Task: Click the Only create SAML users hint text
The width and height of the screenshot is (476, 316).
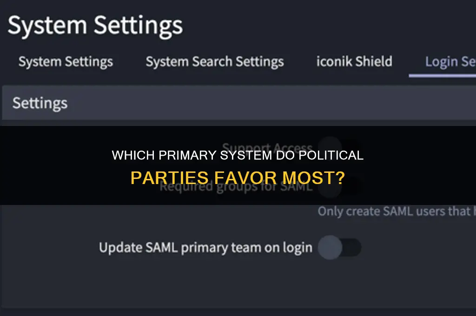Action: click(x=396, y=211)
